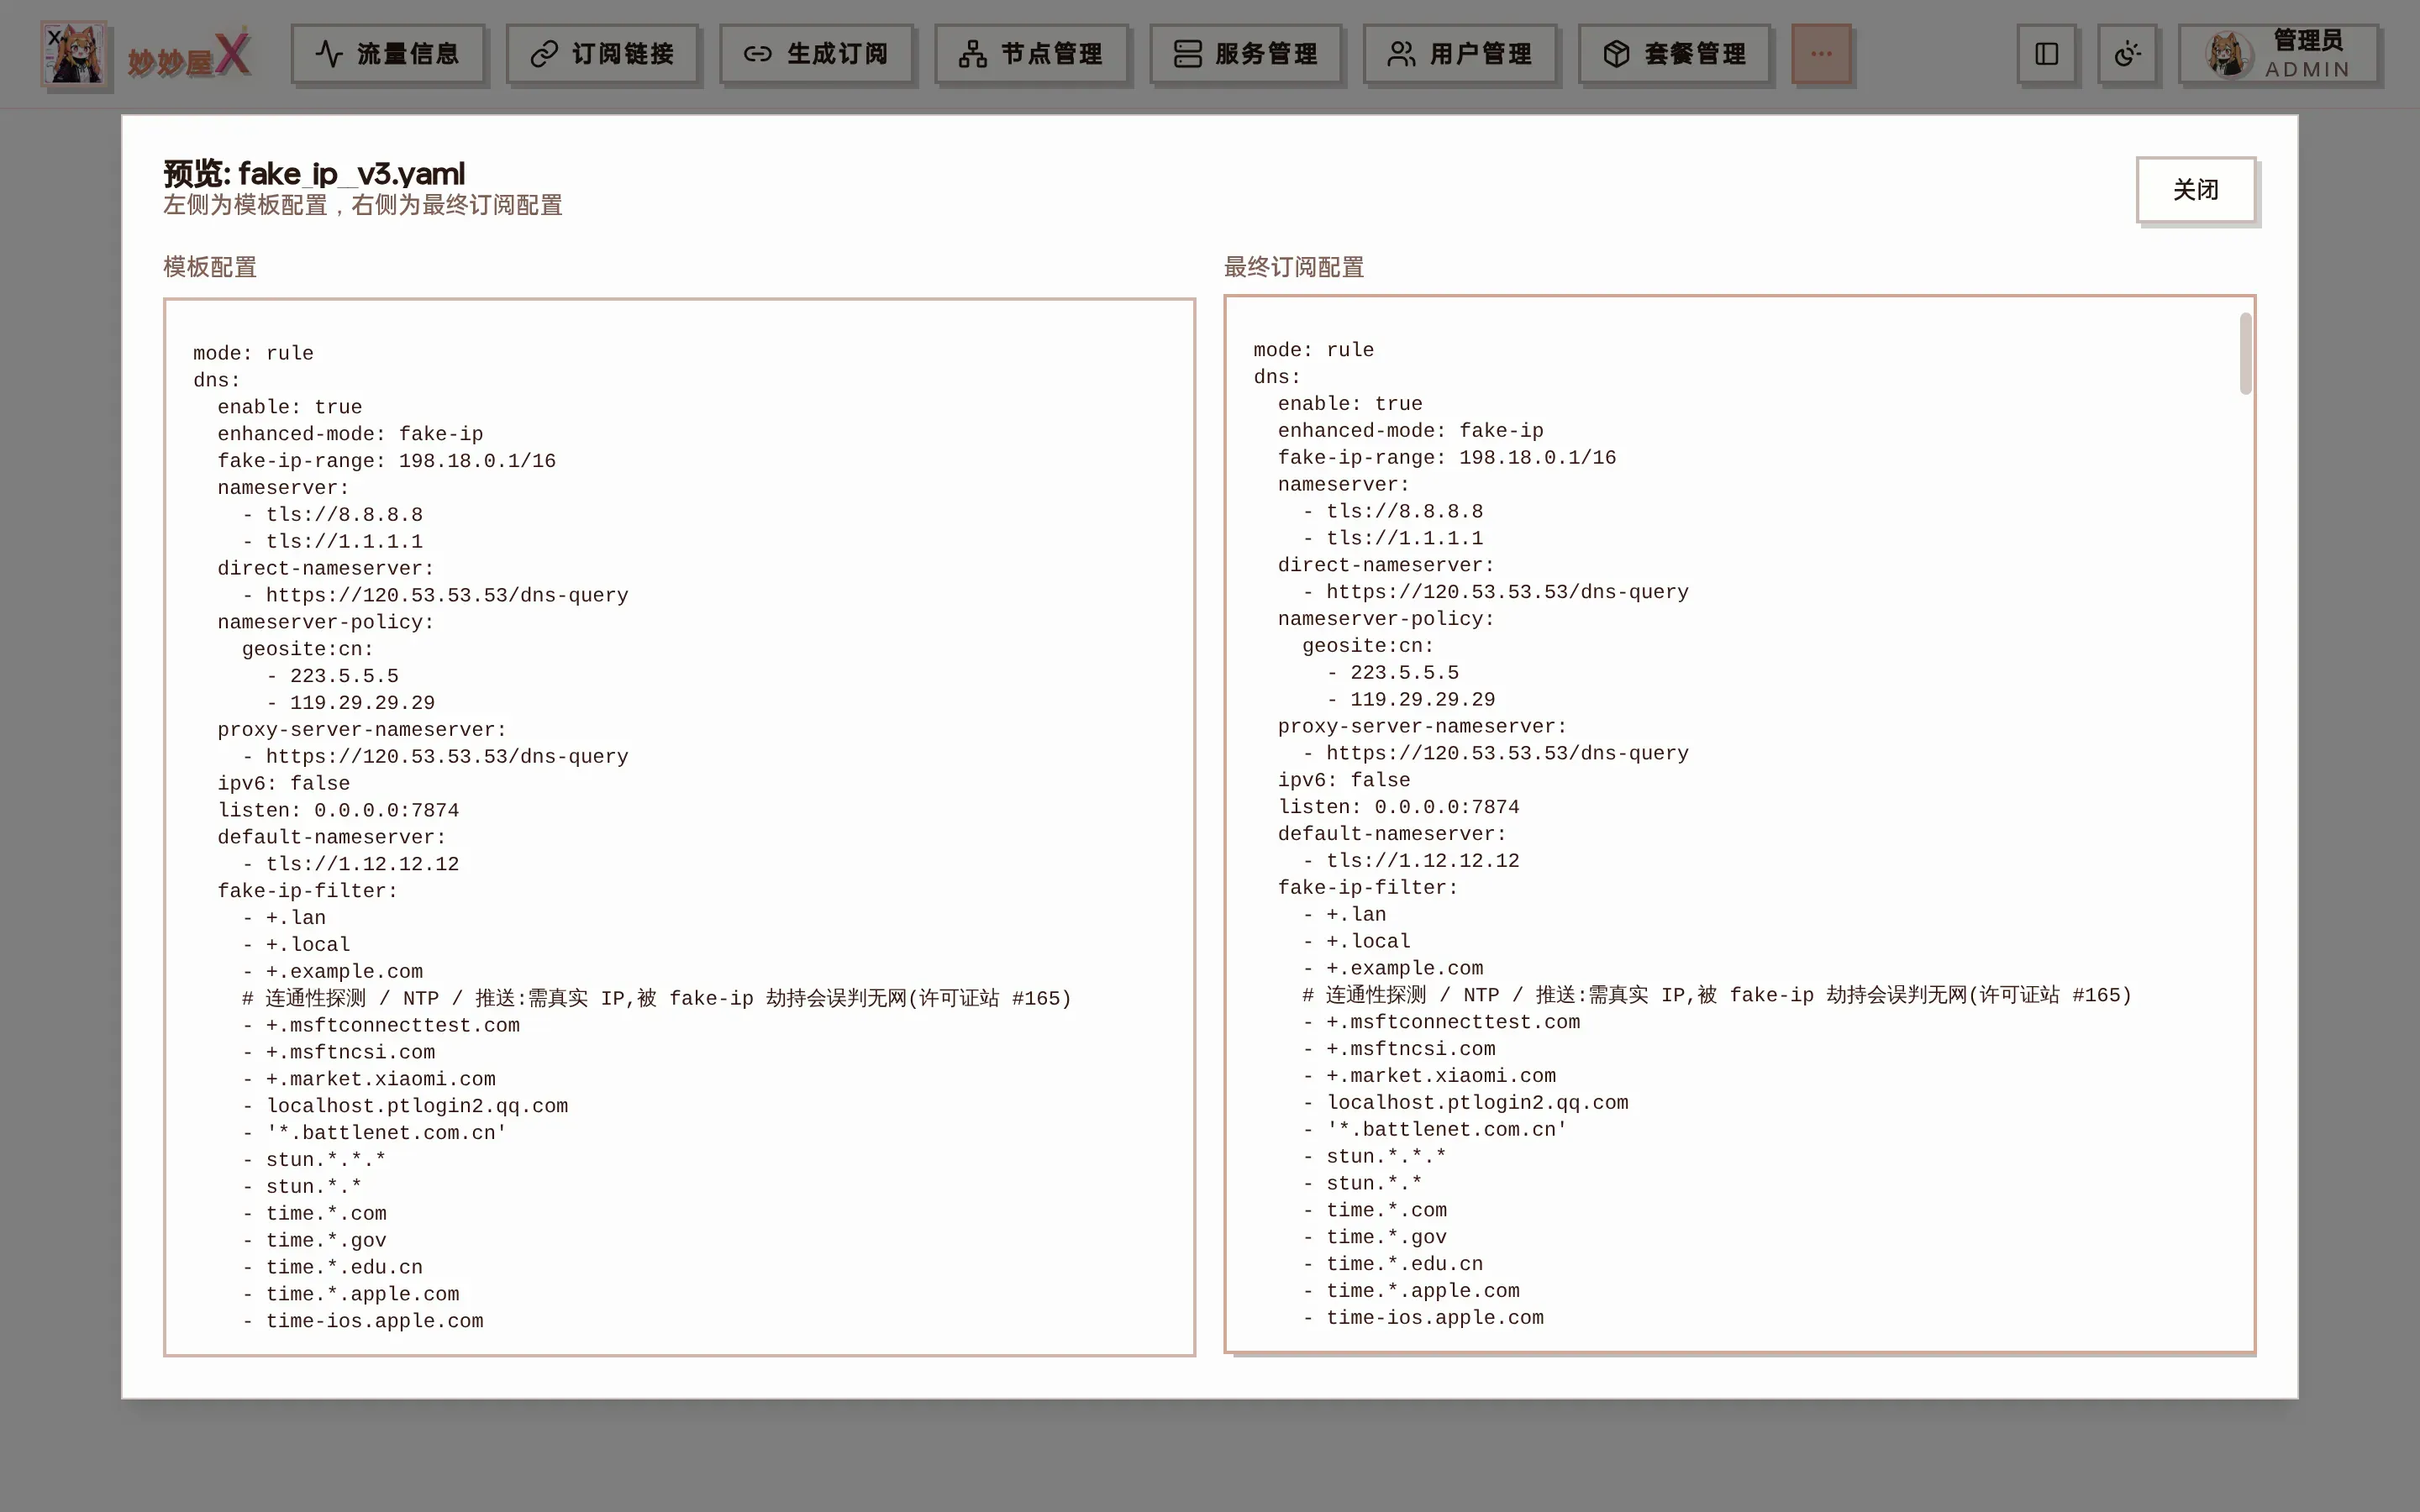The width and height of the screenshot is (2420, 1512).
Task: Click 'localhost.ptlogin2.qq.com' in final config
Action: [x=1477, y=1103]
